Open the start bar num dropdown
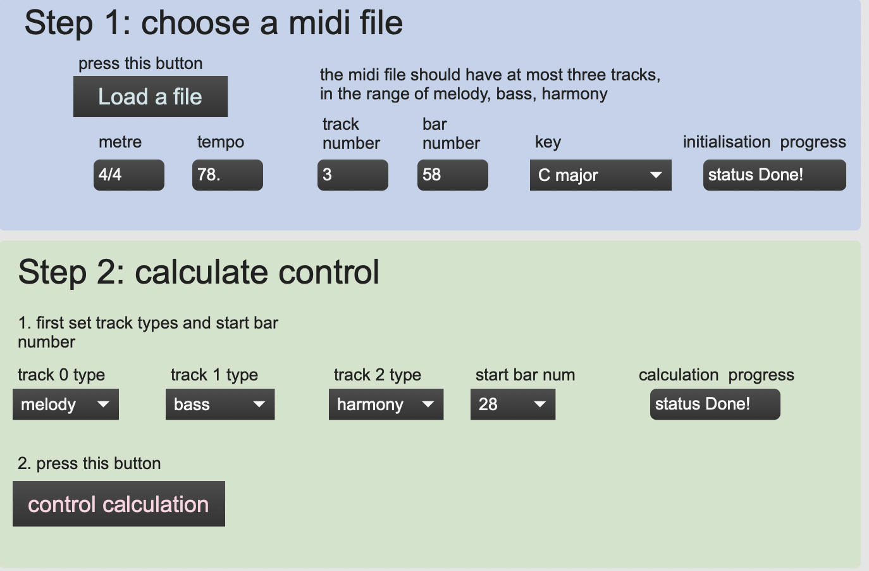Image resolution: width=869 pixels, height=571 pixels. 513,405
